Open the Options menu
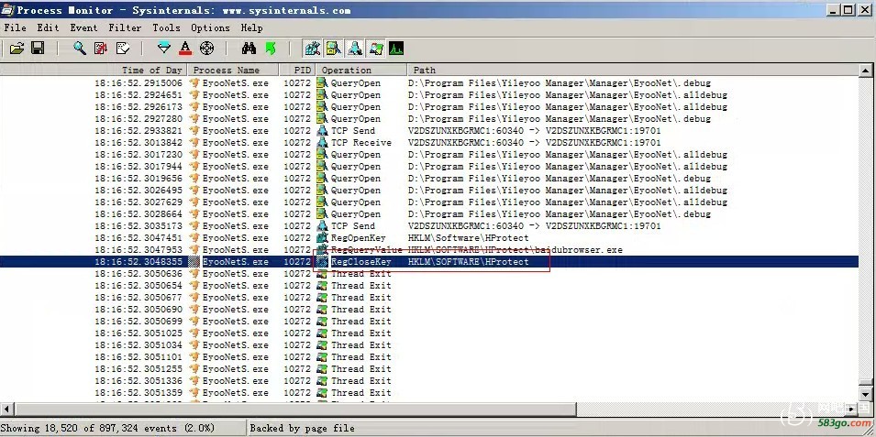The image size is (876, 437). pyautogui.click(x=210, y=27)
